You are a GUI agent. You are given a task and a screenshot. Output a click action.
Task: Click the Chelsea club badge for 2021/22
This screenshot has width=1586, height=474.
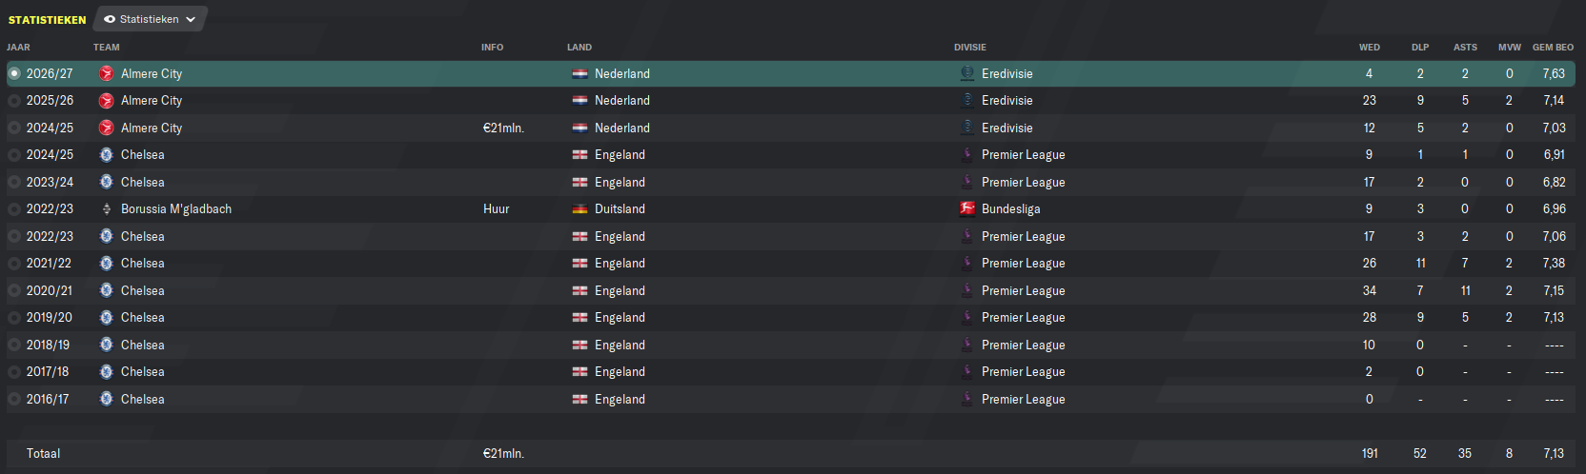(107, 263)
